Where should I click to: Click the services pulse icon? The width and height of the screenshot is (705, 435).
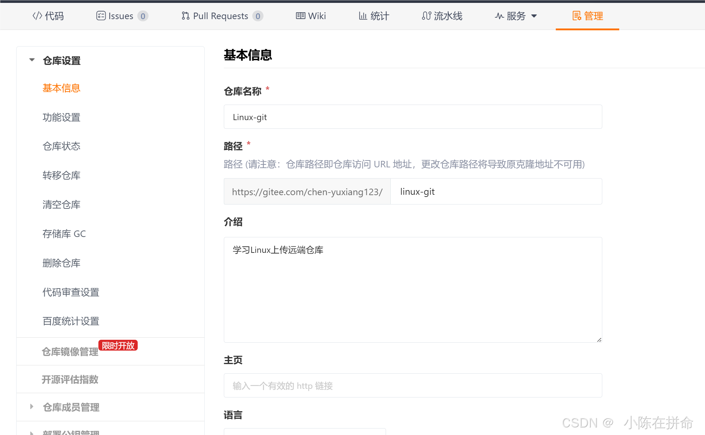pos(499,16)
